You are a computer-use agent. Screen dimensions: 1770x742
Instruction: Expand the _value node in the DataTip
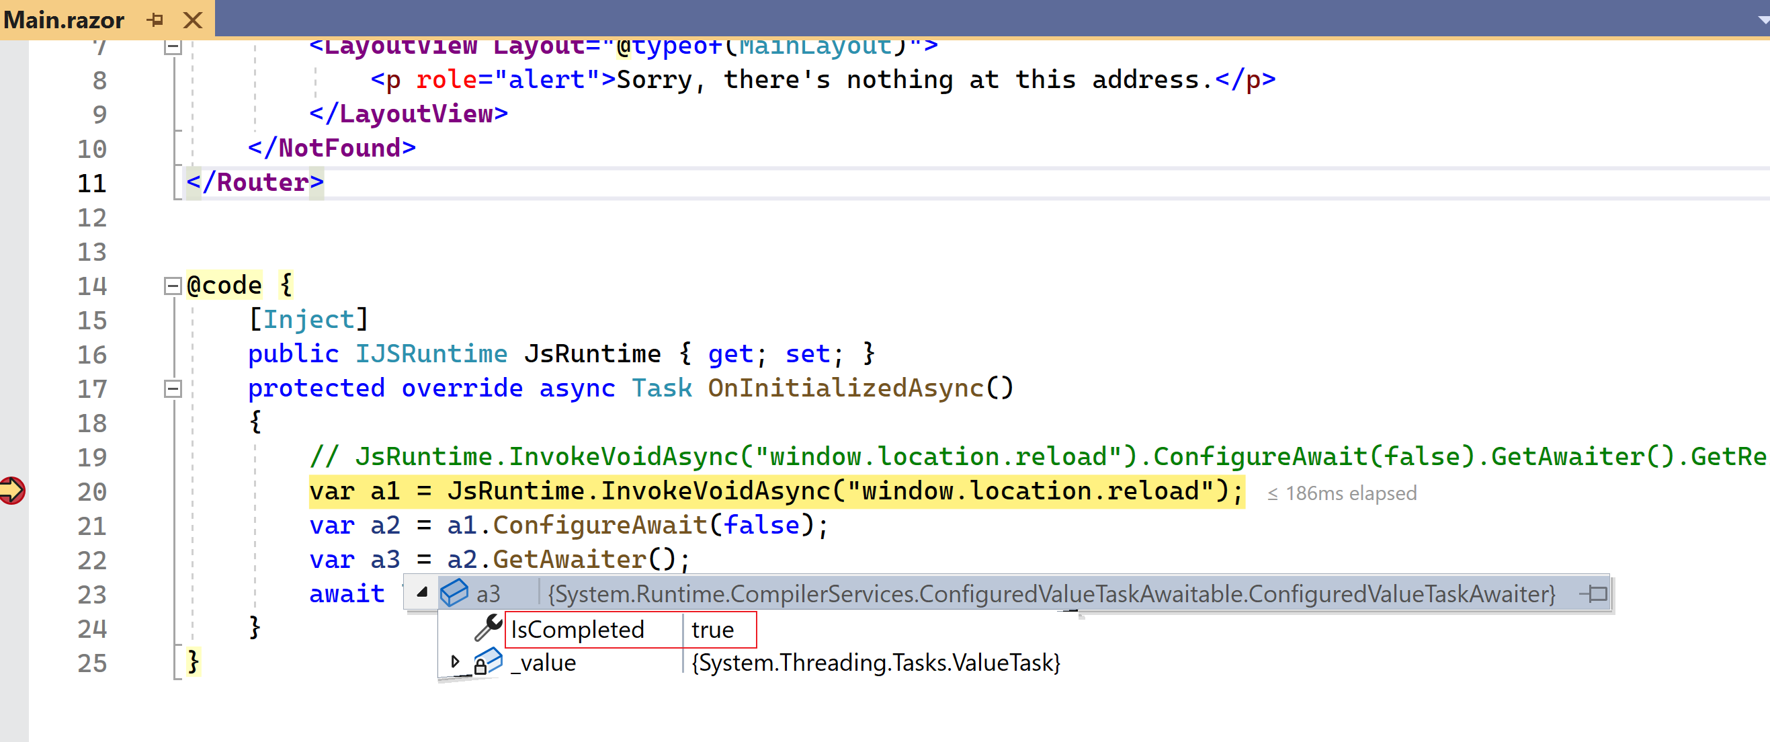pos(454,661)
